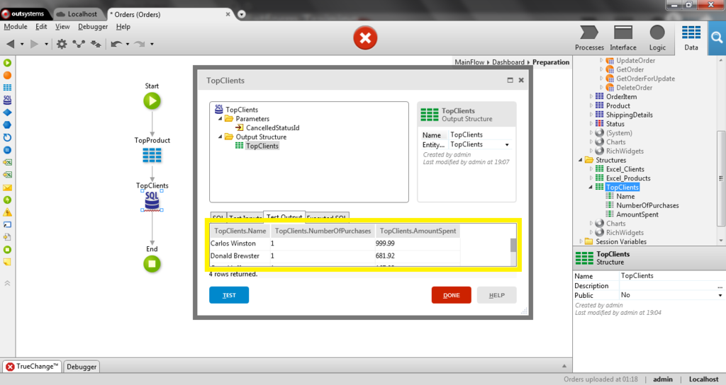Click the 681.92 amount cell
The height and width of the screenshot is (385, 726).
tap(417, 255)
